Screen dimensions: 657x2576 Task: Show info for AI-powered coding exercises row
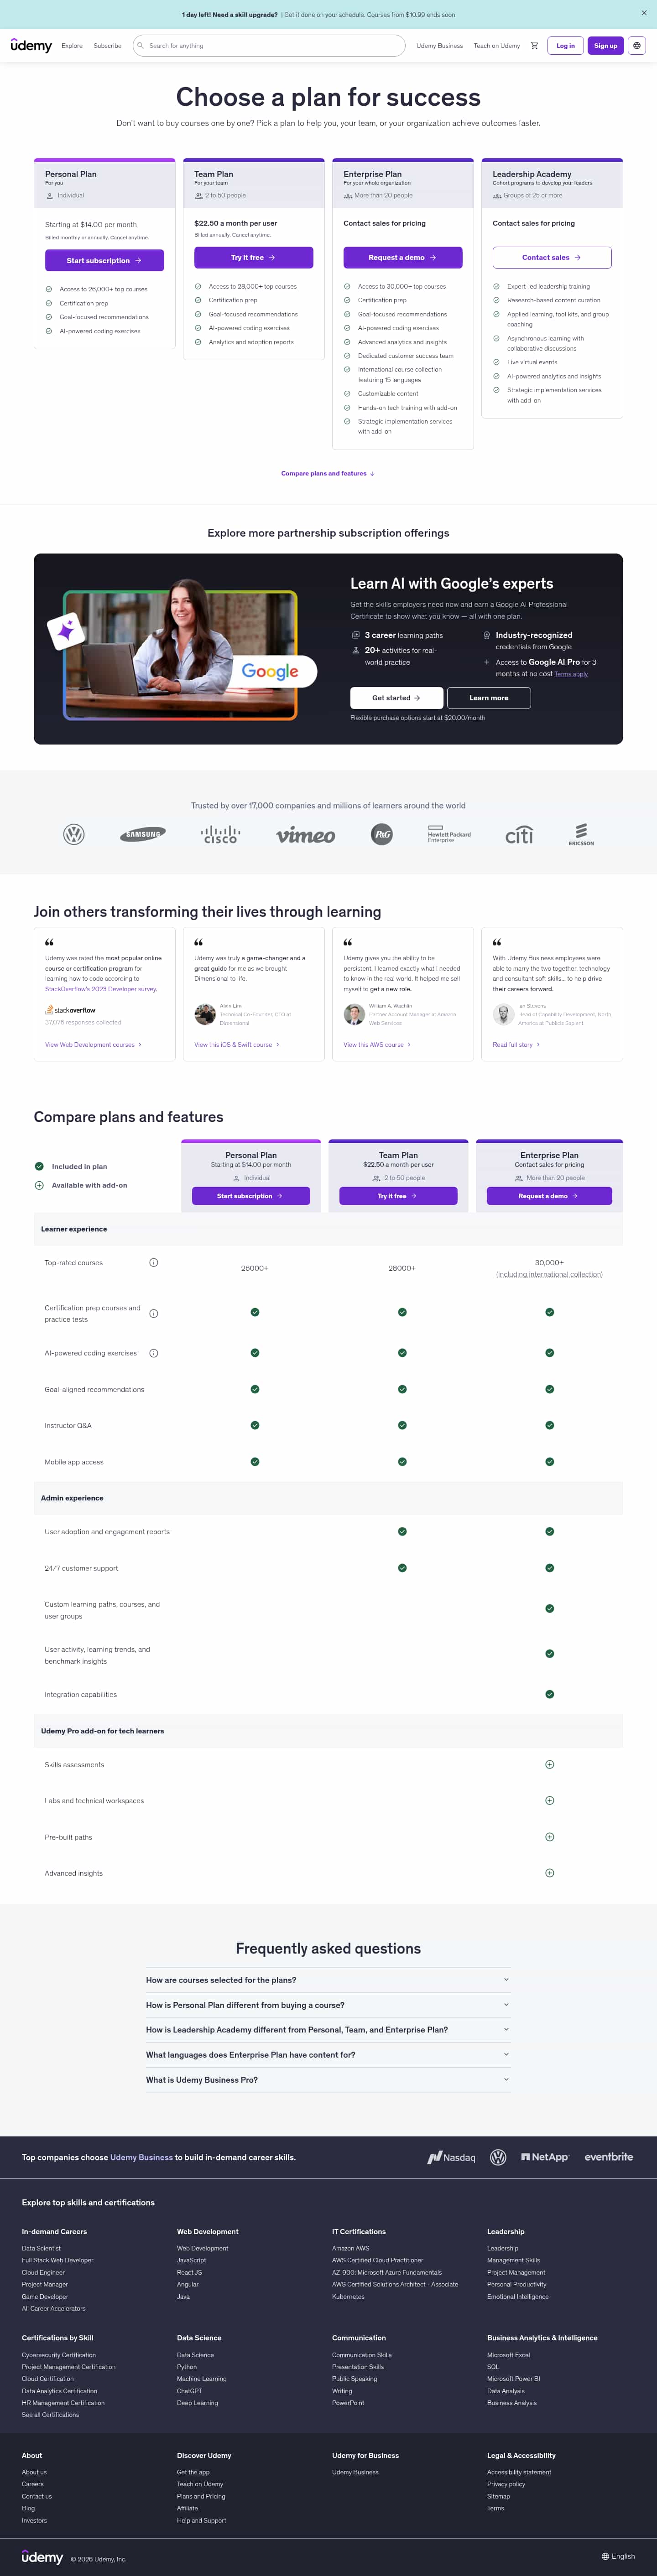pyautogui.click(x=153, y=1353)
